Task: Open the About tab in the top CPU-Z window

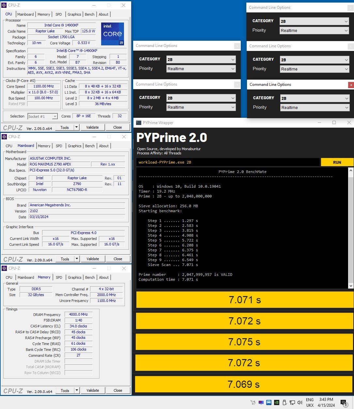Action: 103,14
